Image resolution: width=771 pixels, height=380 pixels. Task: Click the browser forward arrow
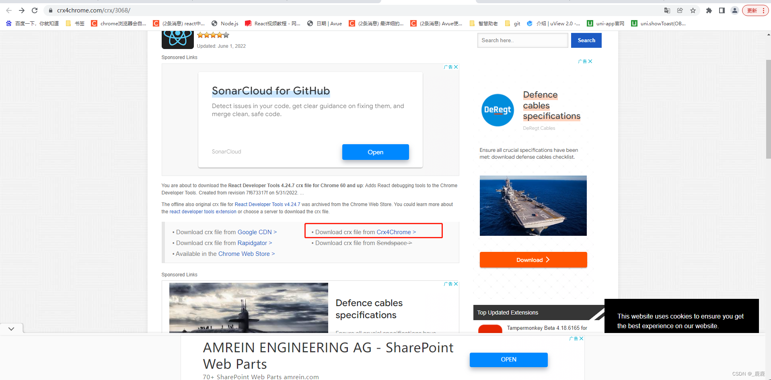(22, 10)
